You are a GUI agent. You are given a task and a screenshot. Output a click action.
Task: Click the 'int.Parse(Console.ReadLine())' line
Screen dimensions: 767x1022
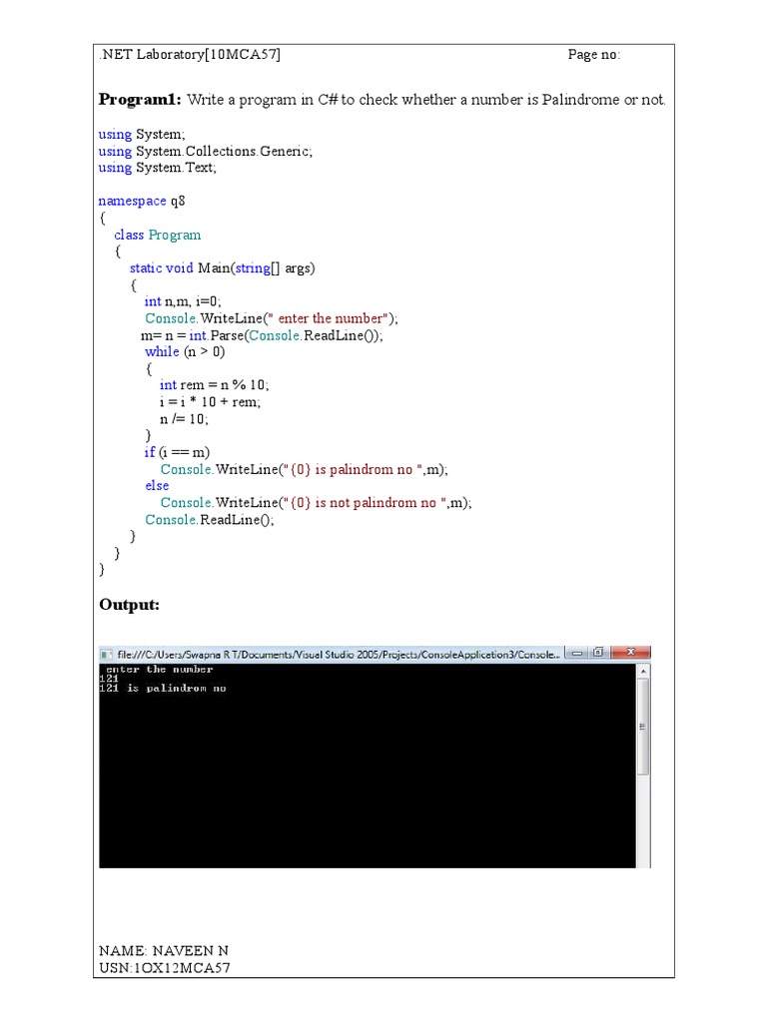[x=263, y=335]
